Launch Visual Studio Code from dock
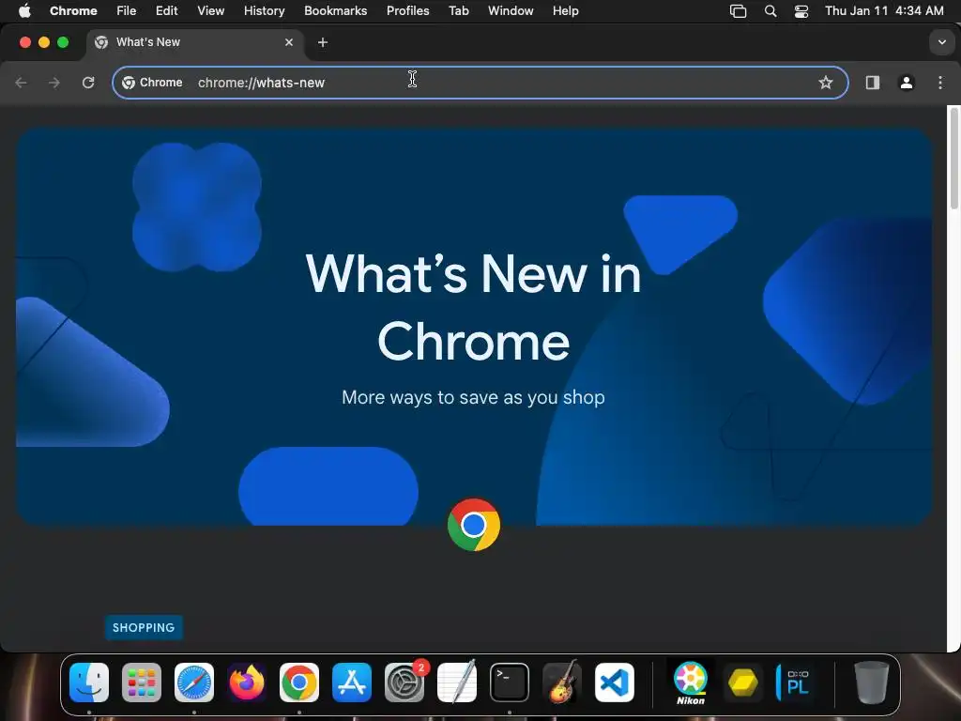Image resolution: width=961 pixels, height=721 pixels. 614,683
